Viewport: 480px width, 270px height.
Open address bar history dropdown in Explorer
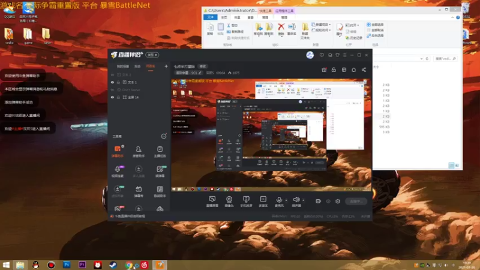pyautogui.click(x=422, y=58)
